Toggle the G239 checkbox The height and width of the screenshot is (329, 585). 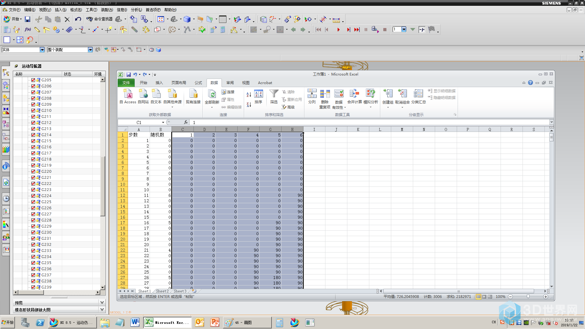(x=33, y=287)
